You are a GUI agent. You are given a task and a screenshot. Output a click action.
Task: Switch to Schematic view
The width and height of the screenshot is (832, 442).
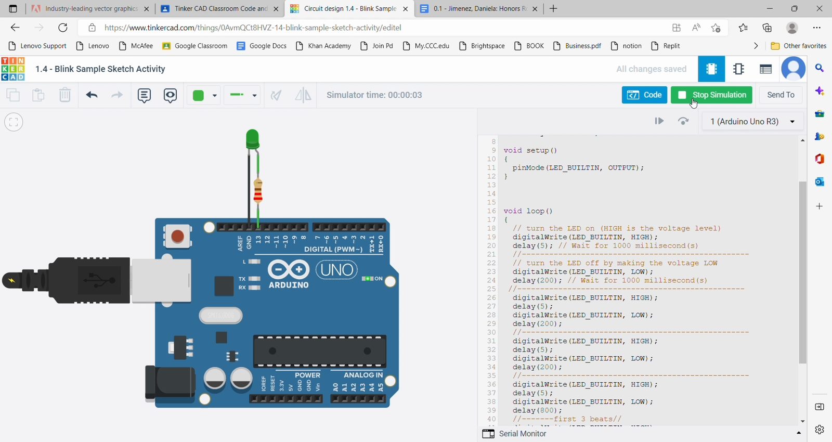point(738,69)
